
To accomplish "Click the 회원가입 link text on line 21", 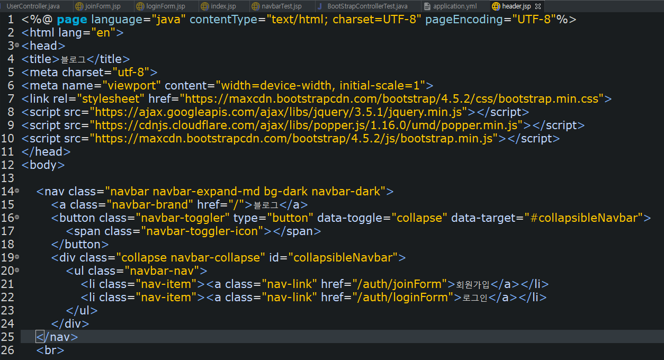I will pyautogui.click(x=473, y=285).
